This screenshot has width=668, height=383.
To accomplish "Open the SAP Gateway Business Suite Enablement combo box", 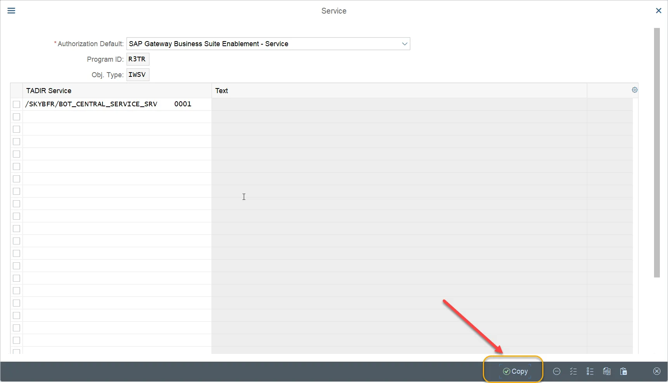I will 268,44.
